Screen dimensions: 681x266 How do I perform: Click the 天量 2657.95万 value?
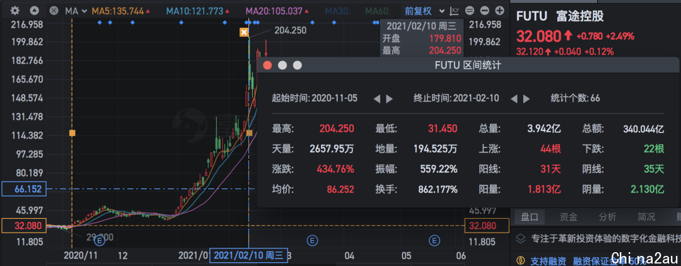(x=332, y=149)
